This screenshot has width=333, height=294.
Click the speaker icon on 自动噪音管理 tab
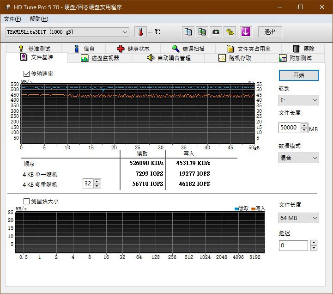pyautogui.click(x=151, y=58)
